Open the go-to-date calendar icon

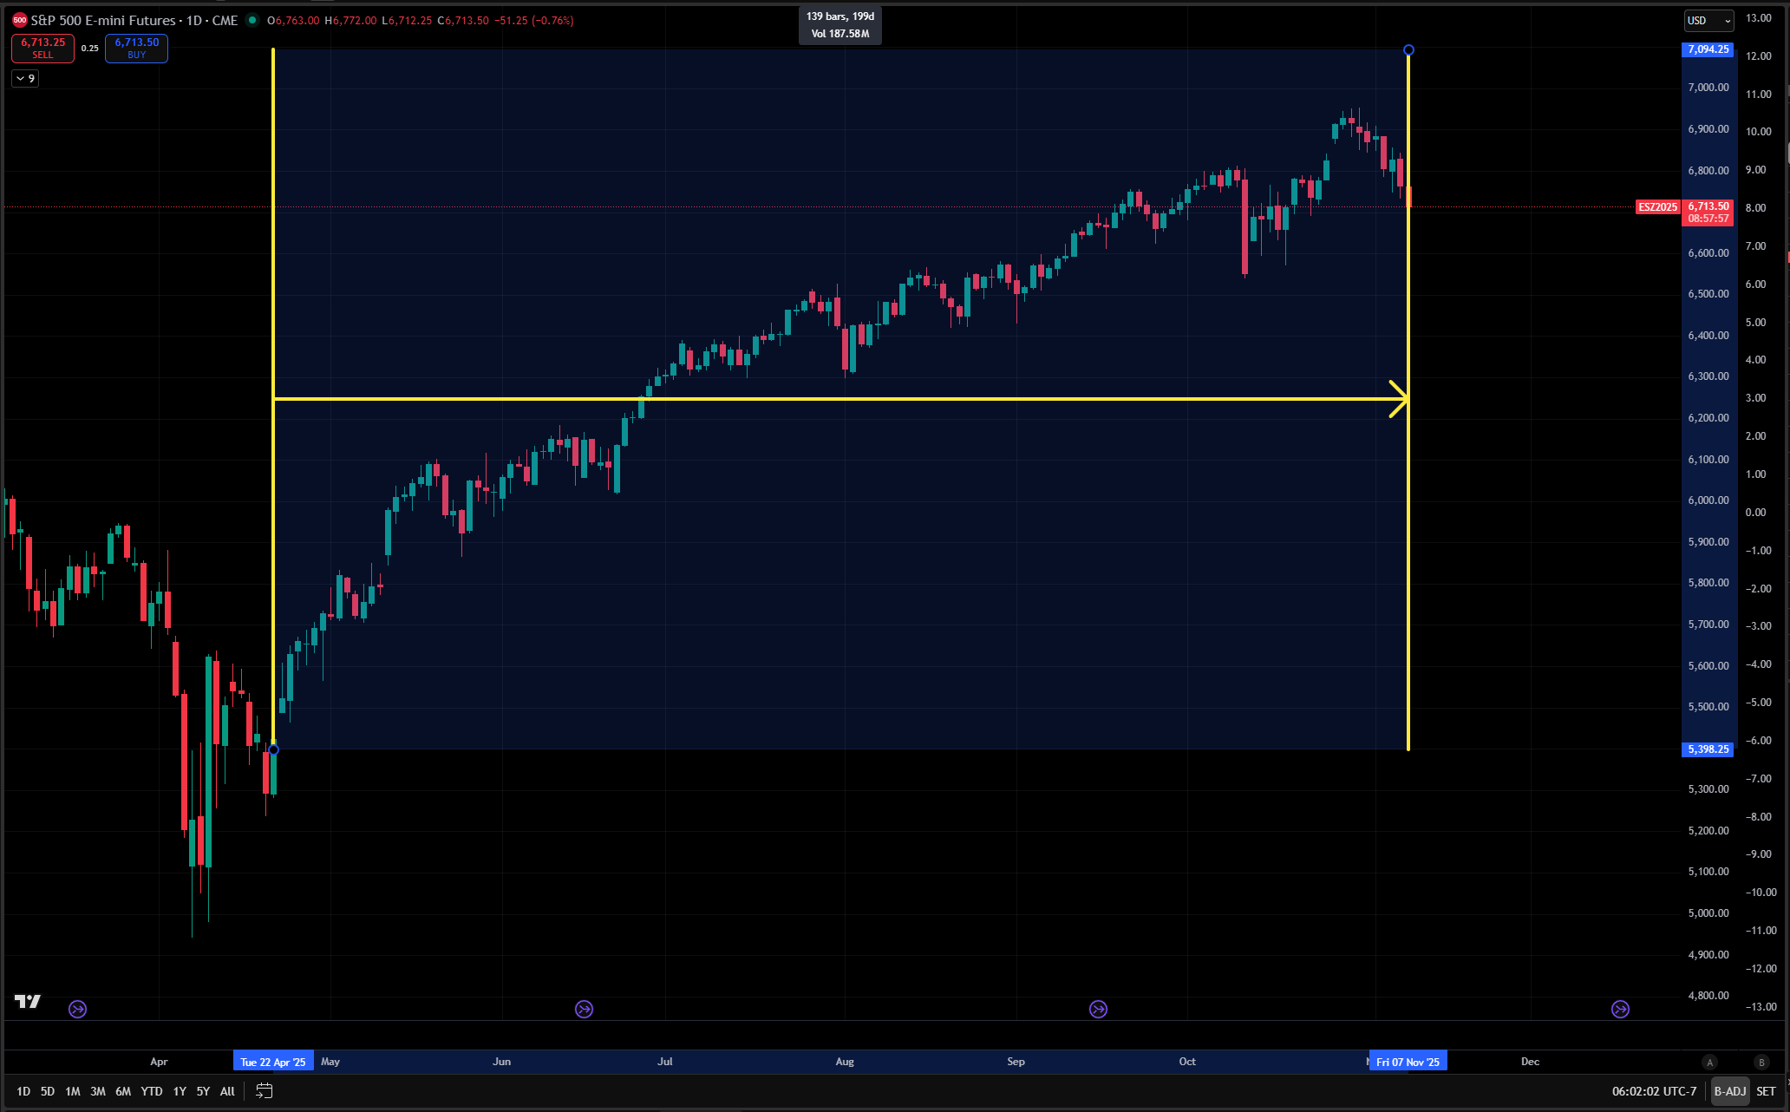[265, 1091]
